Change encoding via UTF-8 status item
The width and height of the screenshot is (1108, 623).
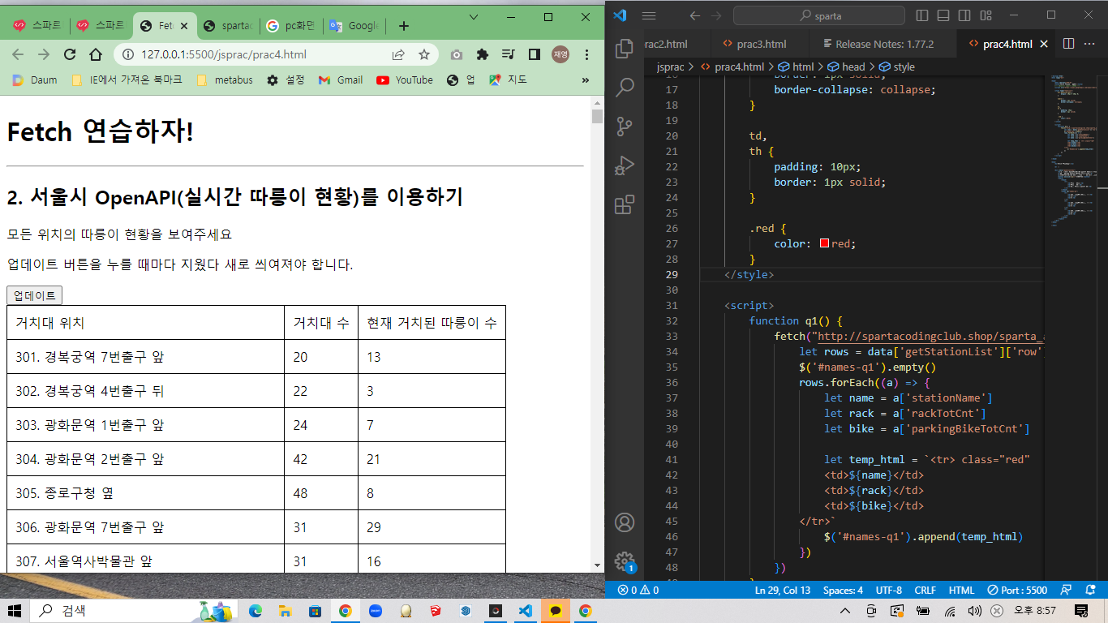click(888, 590)
